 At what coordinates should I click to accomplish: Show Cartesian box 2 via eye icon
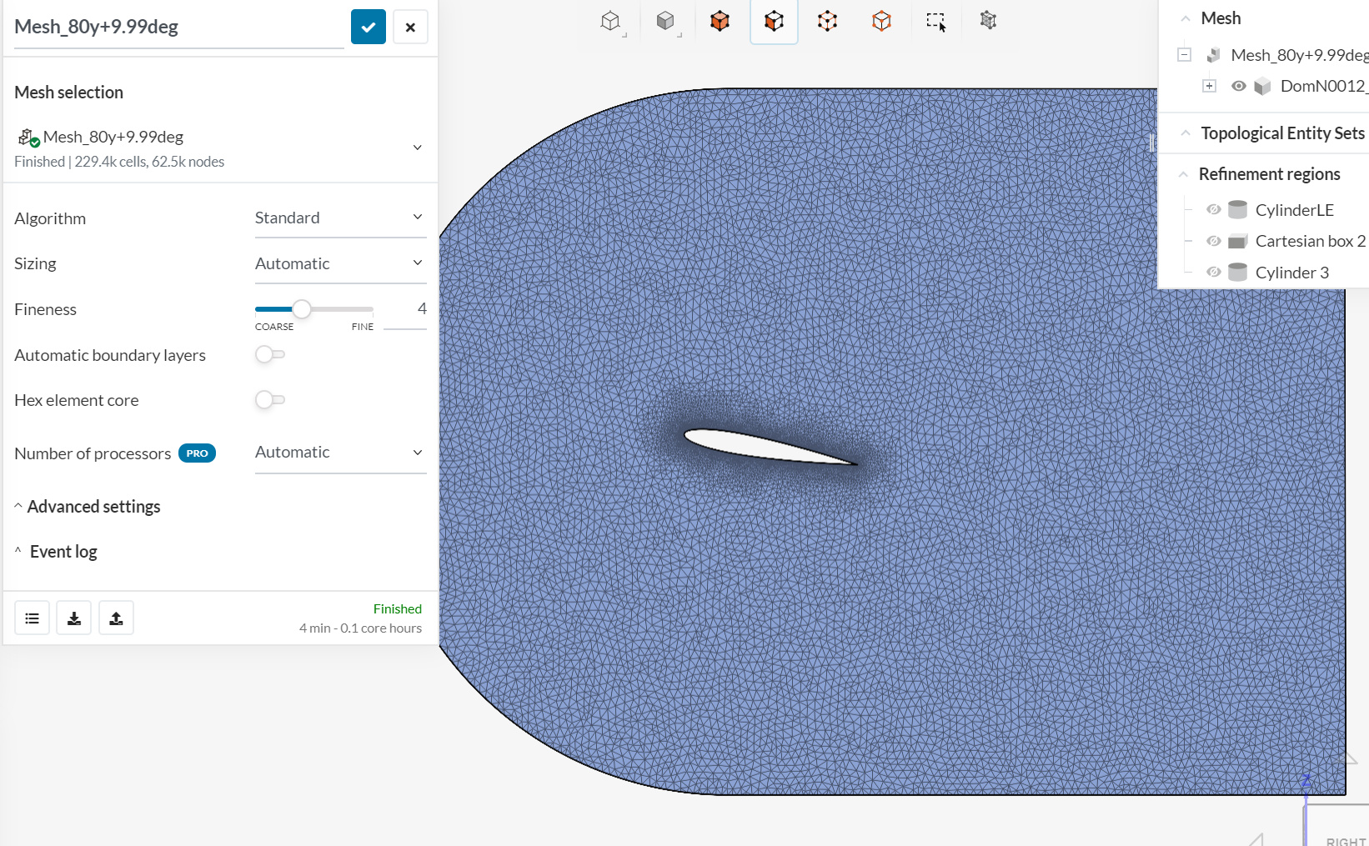coord(1214,242)
